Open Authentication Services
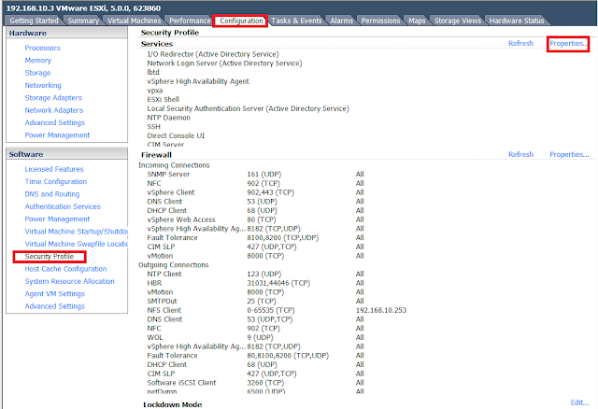Image resolution: width=598 pixels, height=409 pixels. click(x=63, y=206)
